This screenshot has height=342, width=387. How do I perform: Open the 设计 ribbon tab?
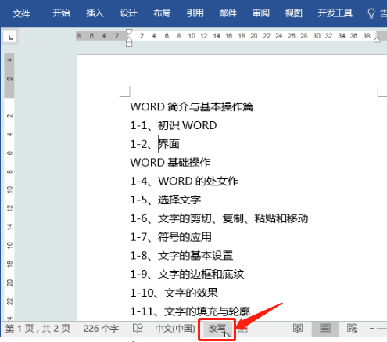(128, 13)
